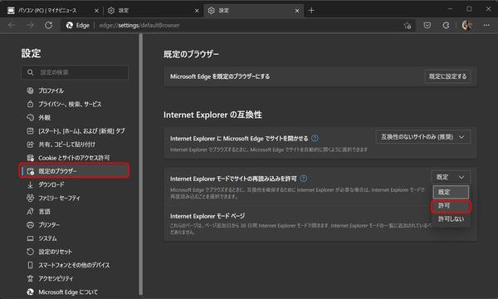Click the Edge logo in address bar
The width and height of the screenshot is (498, 299).
(70, 26)
